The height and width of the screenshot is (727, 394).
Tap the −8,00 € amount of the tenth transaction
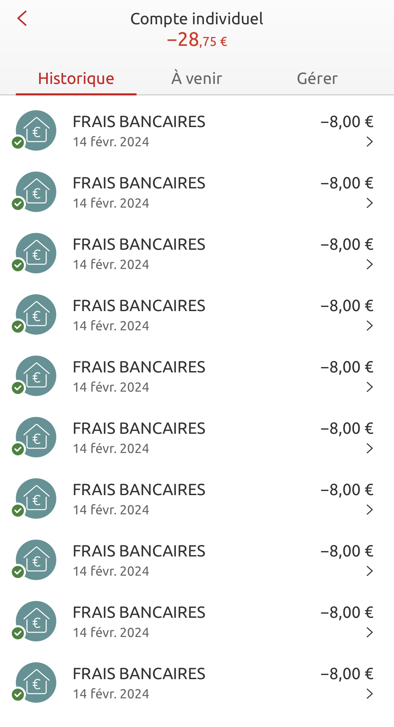tap(347, 674)
